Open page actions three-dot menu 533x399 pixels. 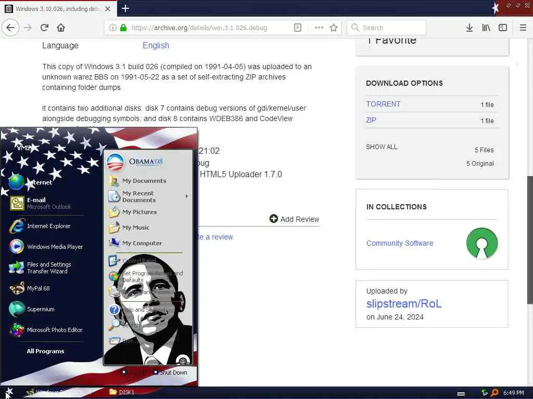point(319,28)
